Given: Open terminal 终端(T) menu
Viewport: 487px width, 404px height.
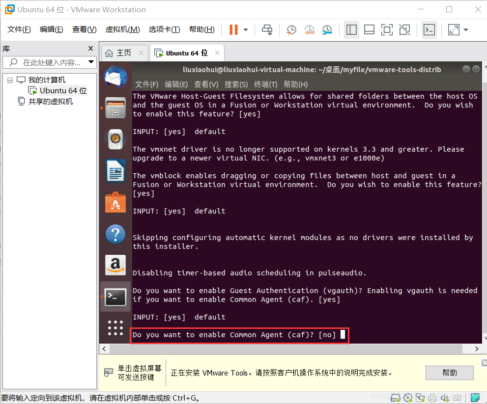Looking at the screenshot, I should pyautogui.click(x=265, y=84).
